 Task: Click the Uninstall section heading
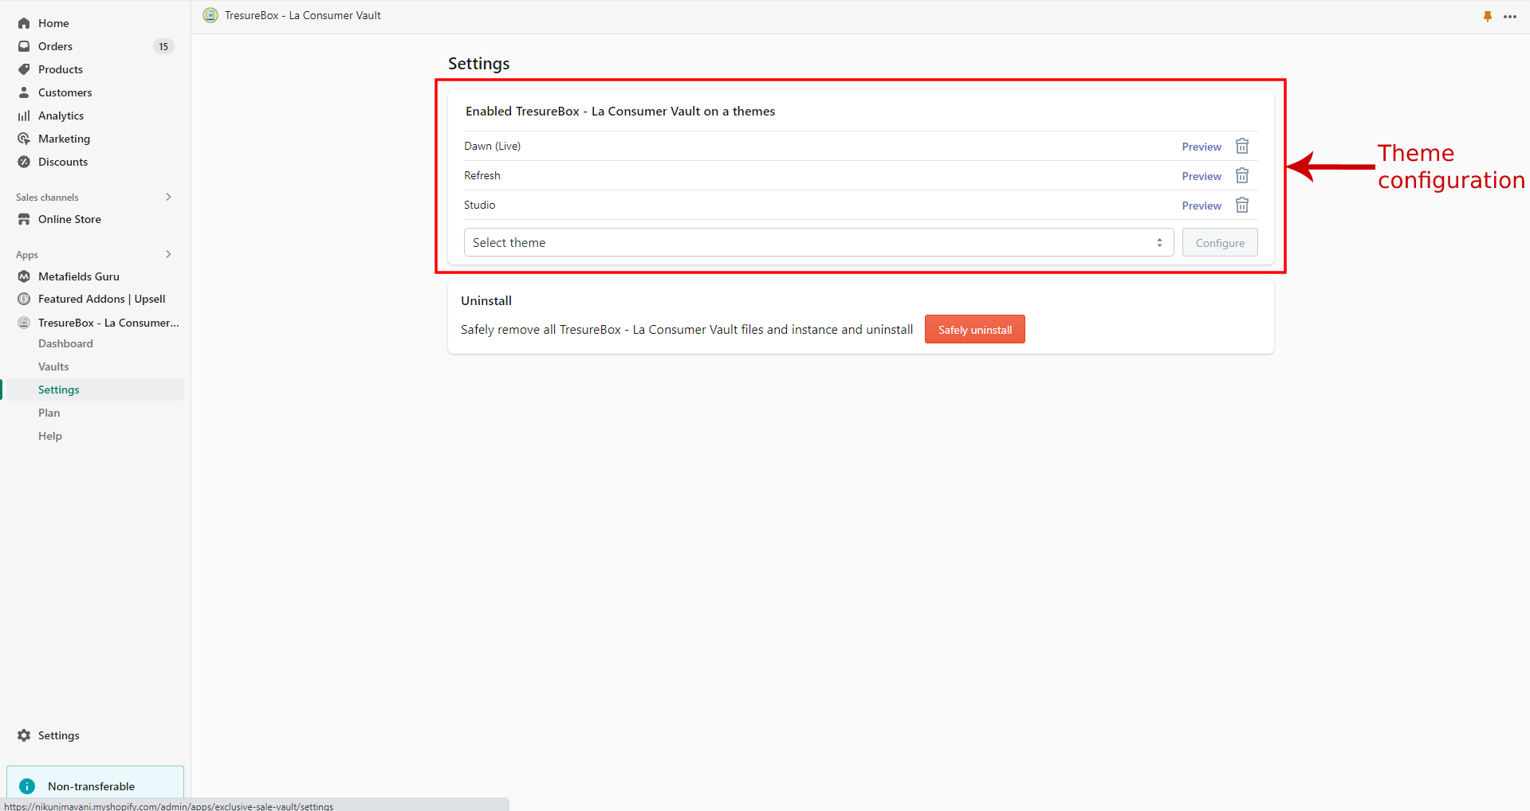coord(486,300)
